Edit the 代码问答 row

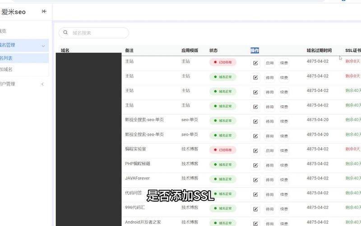point(255,194)
